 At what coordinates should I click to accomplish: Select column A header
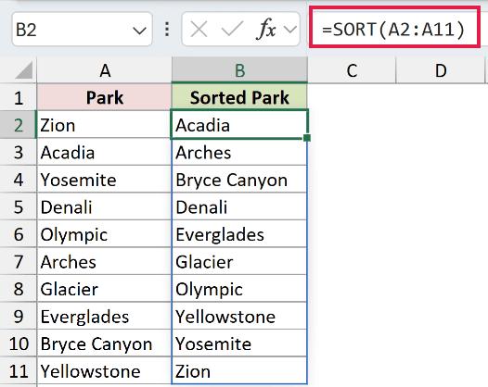104,70
